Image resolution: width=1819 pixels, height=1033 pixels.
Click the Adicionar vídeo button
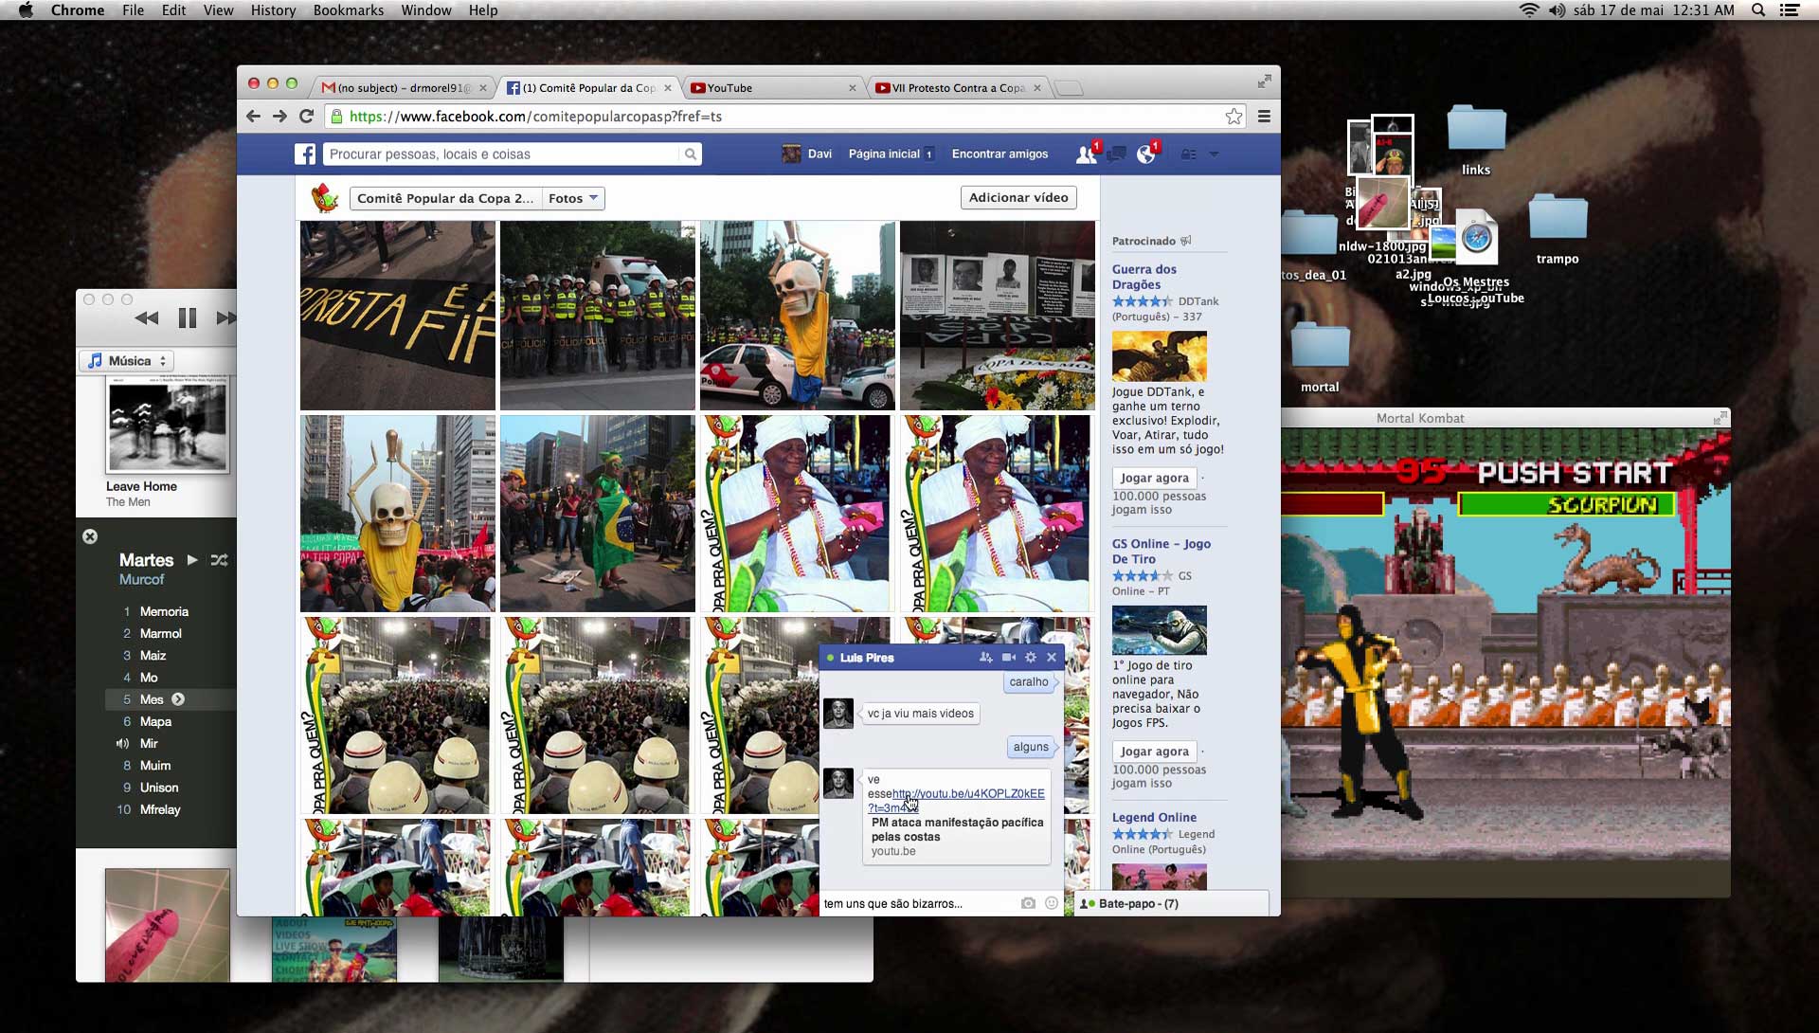[1018, 197]
